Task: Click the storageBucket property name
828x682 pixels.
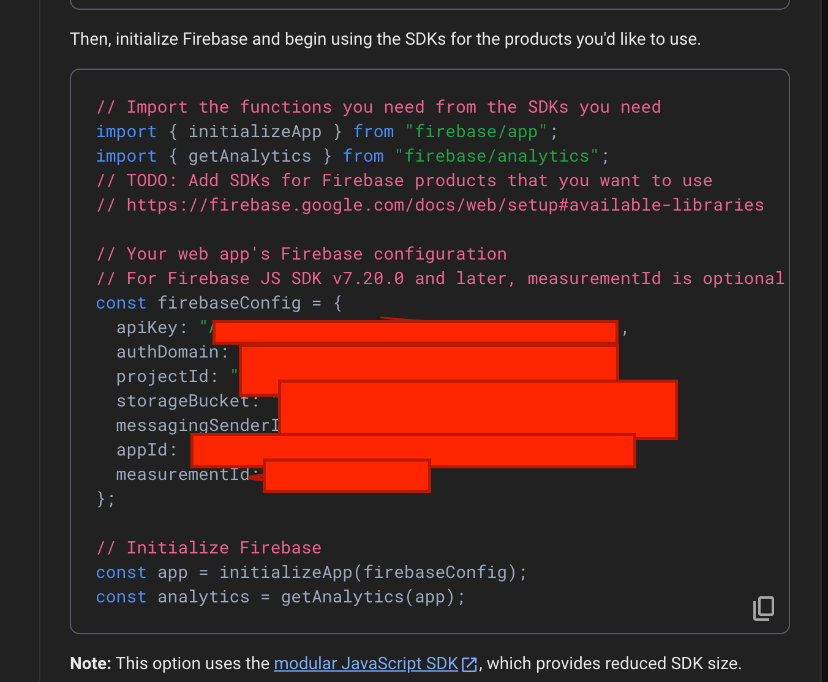Action: [183, 401]
